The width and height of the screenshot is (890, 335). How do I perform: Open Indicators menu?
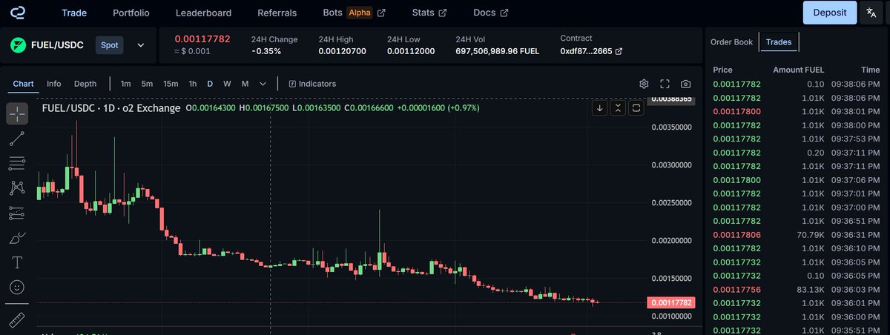pyautogui.click(x=312, y=84)
